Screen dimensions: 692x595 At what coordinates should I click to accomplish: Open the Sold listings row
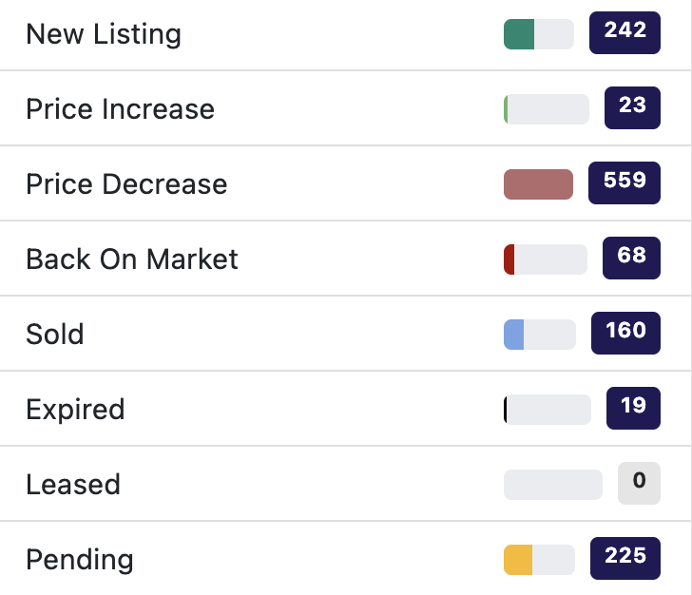[x=55, y=335]
